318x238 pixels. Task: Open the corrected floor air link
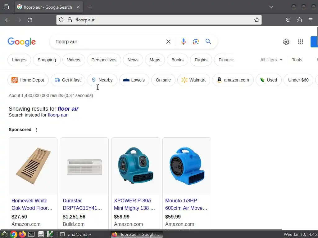tap(68, 109)
